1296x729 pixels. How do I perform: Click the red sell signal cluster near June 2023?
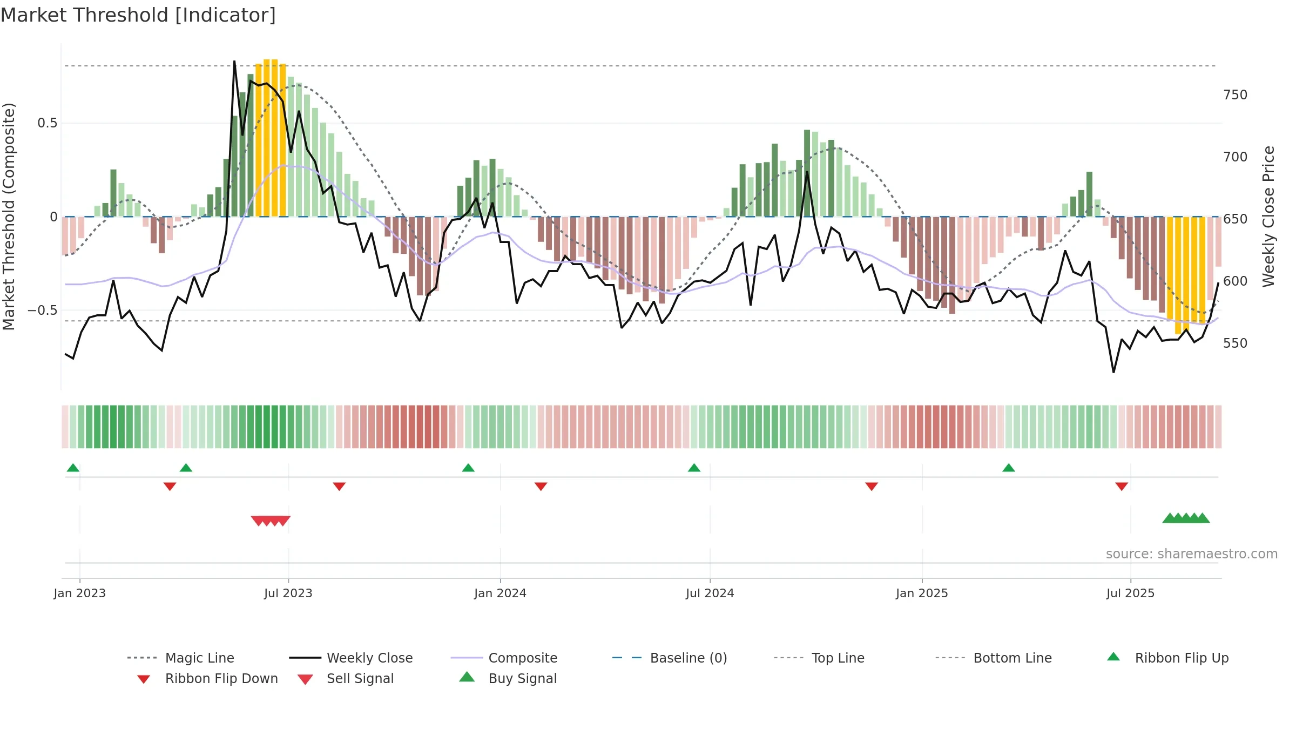coord(271,521)
